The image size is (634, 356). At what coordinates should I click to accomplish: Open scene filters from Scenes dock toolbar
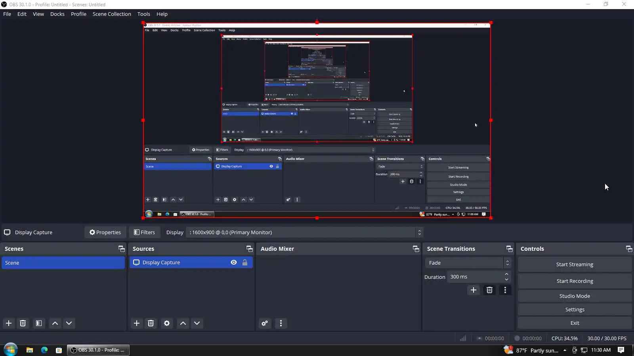pos(38,323)
